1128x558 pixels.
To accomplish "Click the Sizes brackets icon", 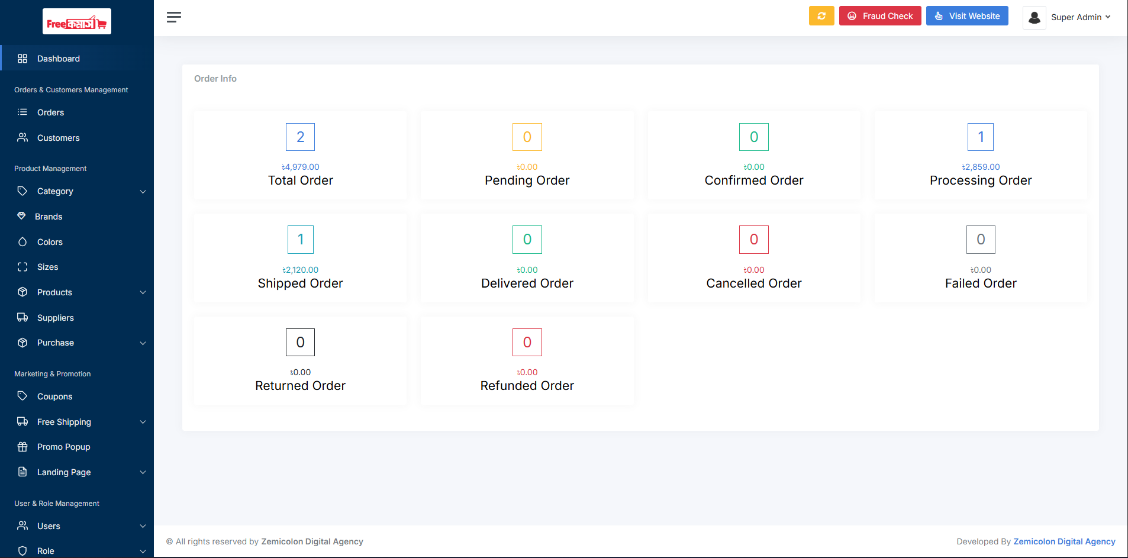I will point(22,267).
